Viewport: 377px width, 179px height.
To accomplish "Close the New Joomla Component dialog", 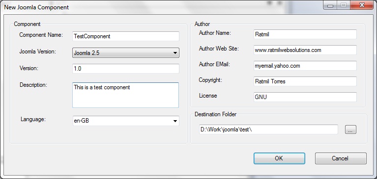I will [x=362, y=5].
